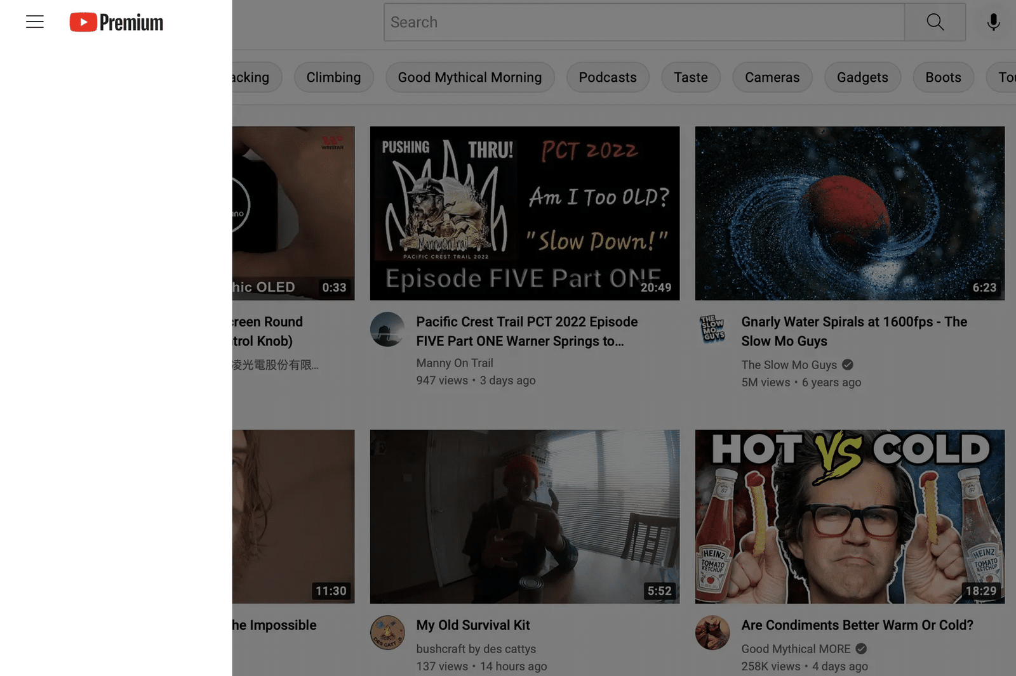Viewport: 1016px width, 676px height.
Task: Select the Podcasts filter chip
Action: tap(608, 77)
